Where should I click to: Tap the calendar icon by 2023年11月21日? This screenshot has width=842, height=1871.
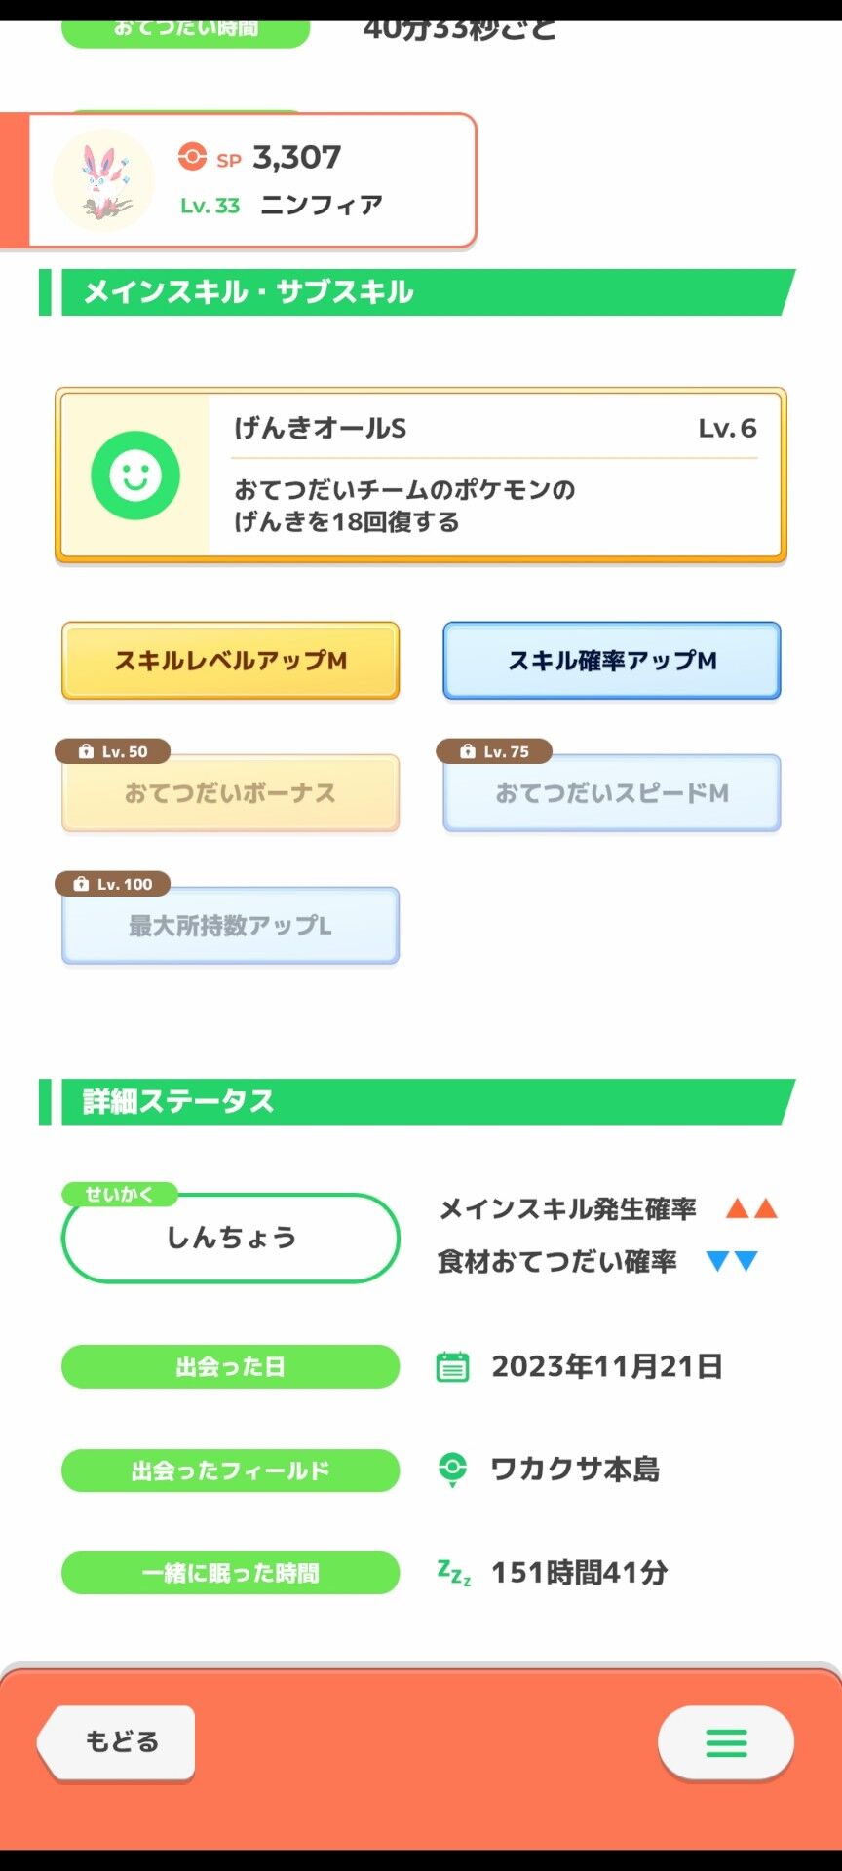pyautogui.click(x=452, y=1366)
